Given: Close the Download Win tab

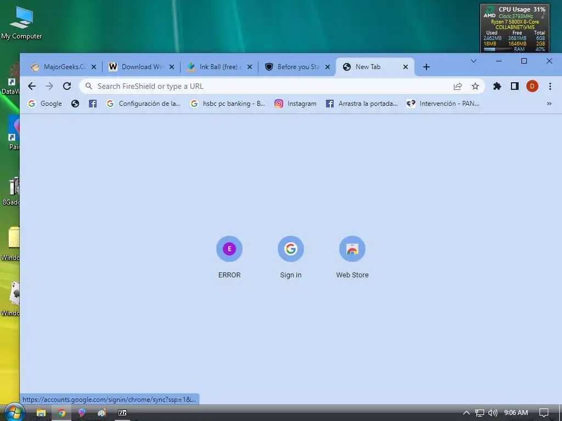Looking at the screenshot, I should point(172,67).
